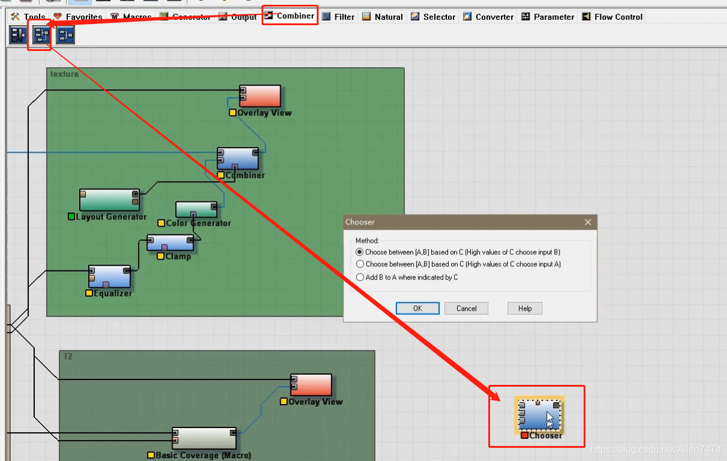Click the yellow status square beside Color Generator

point(161,223)
